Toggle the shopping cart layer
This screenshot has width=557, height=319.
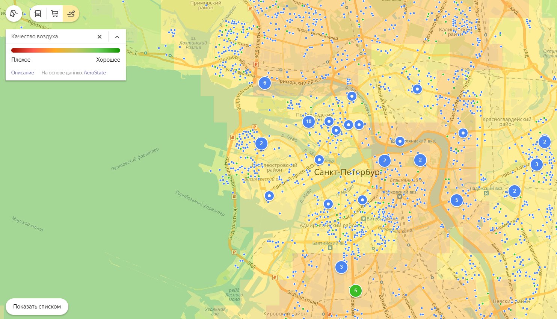(55, 14)
